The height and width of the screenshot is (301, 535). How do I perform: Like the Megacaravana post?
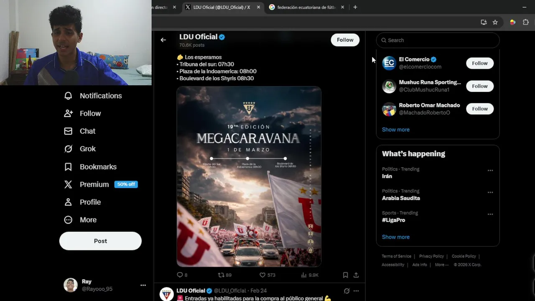coord(267,275)
